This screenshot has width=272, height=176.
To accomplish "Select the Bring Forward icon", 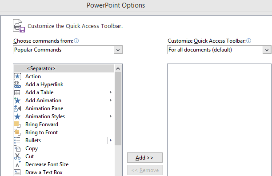I will pos(17,124).
